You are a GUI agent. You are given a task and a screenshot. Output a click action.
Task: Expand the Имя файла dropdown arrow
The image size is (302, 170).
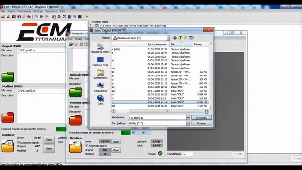click(x=188, y=118)
